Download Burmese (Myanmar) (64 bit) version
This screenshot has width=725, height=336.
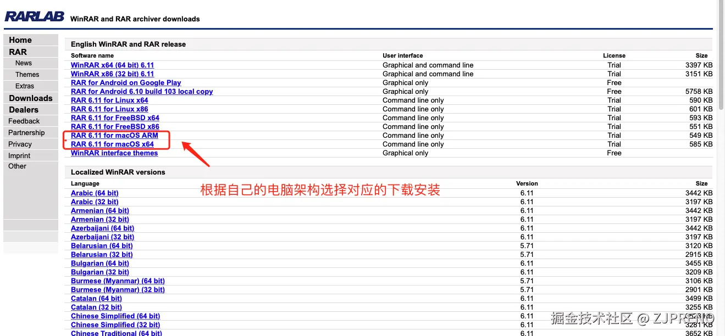[118, 281]
